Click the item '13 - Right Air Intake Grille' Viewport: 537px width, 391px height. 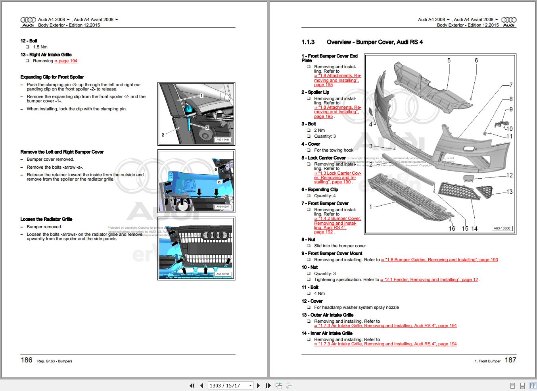(46, 55)
